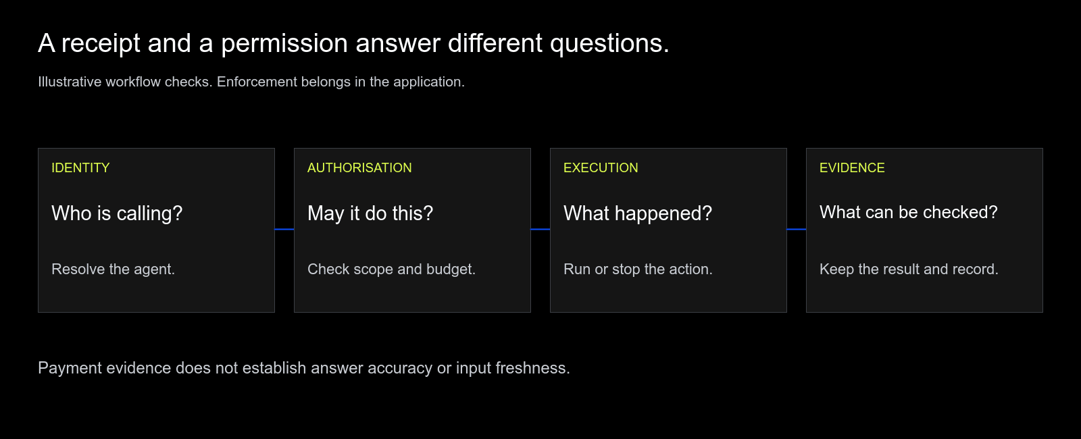Click the slide title about receipt and permission

tap(353, 43)
